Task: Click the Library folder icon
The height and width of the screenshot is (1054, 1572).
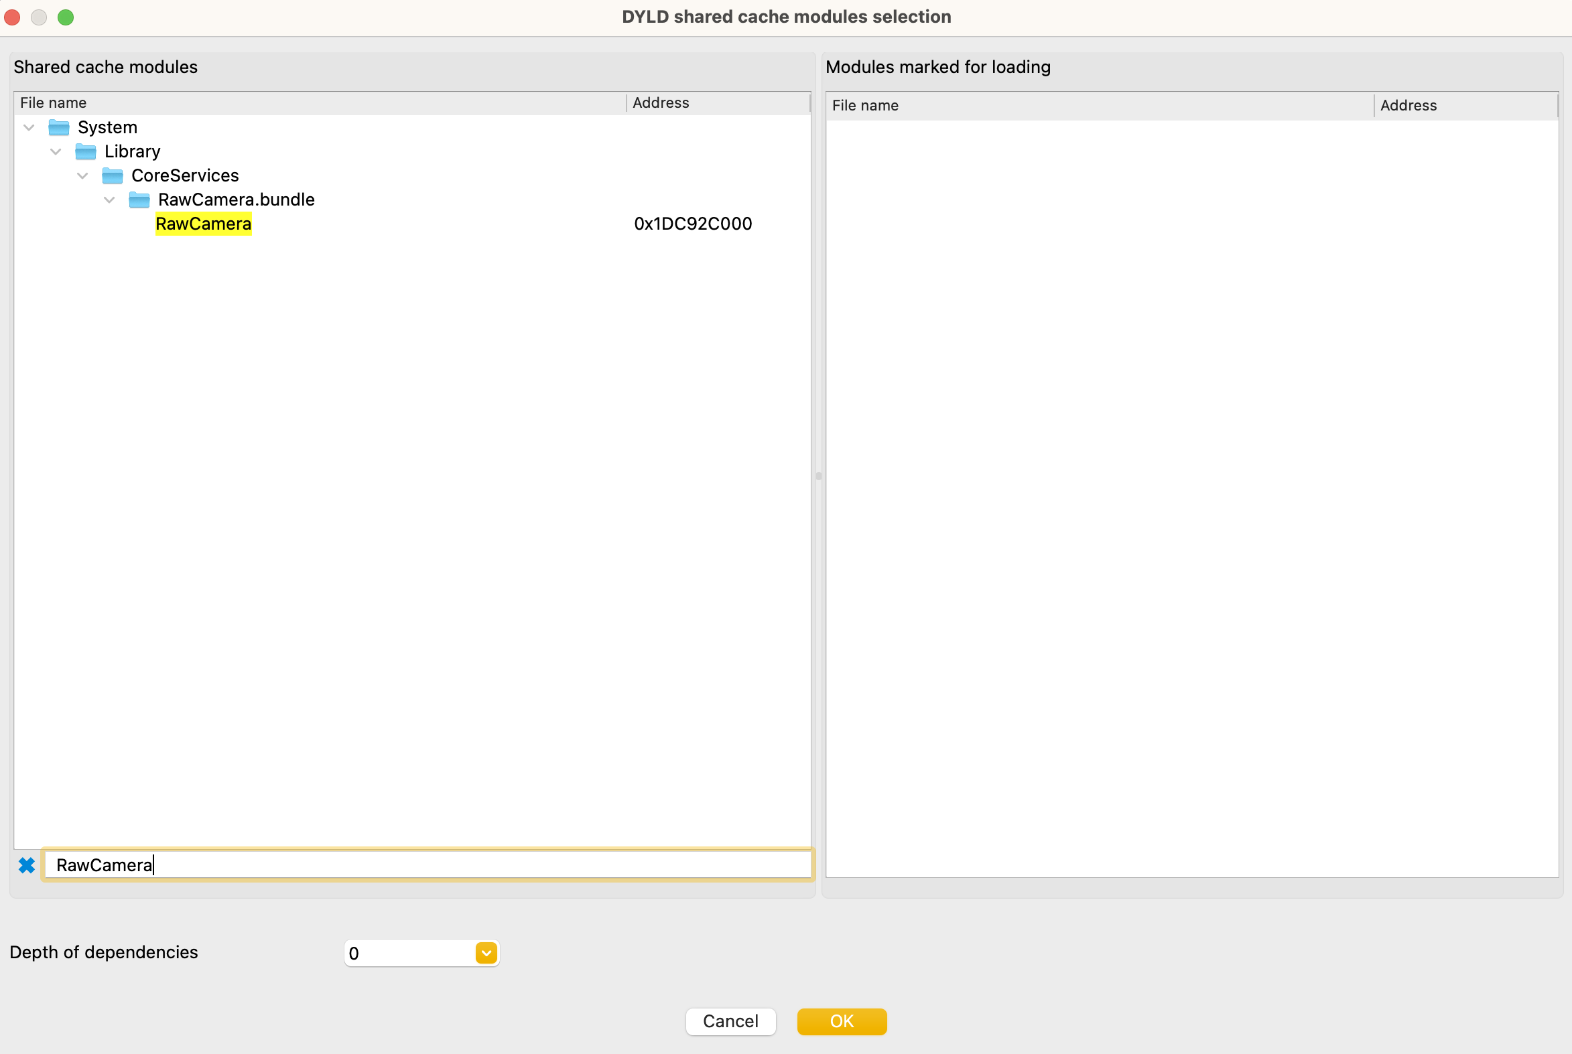Action: coord(85,151)
